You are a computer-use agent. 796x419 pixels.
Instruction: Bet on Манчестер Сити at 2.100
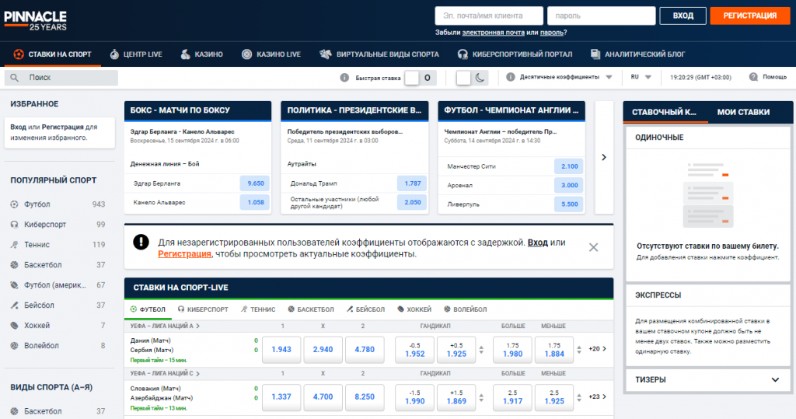click(568, 166)
